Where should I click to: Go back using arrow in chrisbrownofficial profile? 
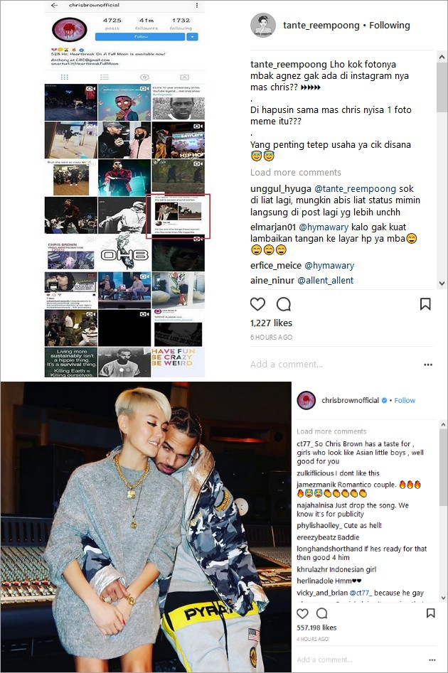pyautogui.click(x=54, y=6)
